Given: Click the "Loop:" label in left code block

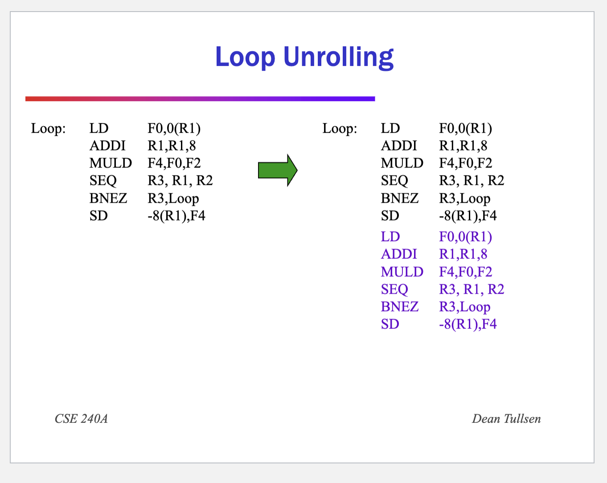Looking at the screenshot, I should (48, 128).
